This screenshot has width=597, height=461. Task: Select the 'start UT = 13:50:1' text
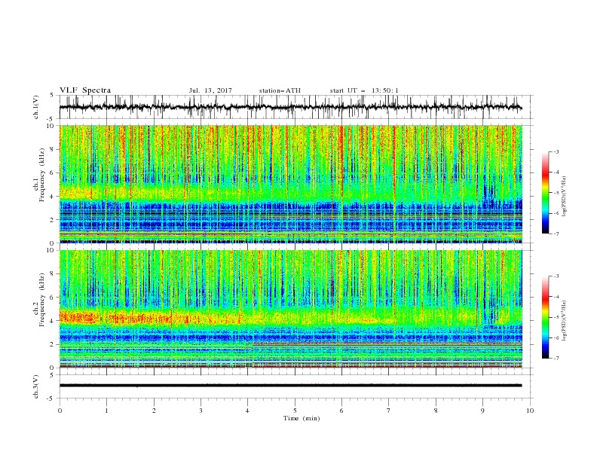(364, 90)
